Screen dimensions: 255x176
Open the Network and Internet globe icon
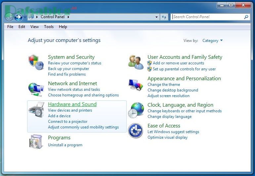[36, 89]
